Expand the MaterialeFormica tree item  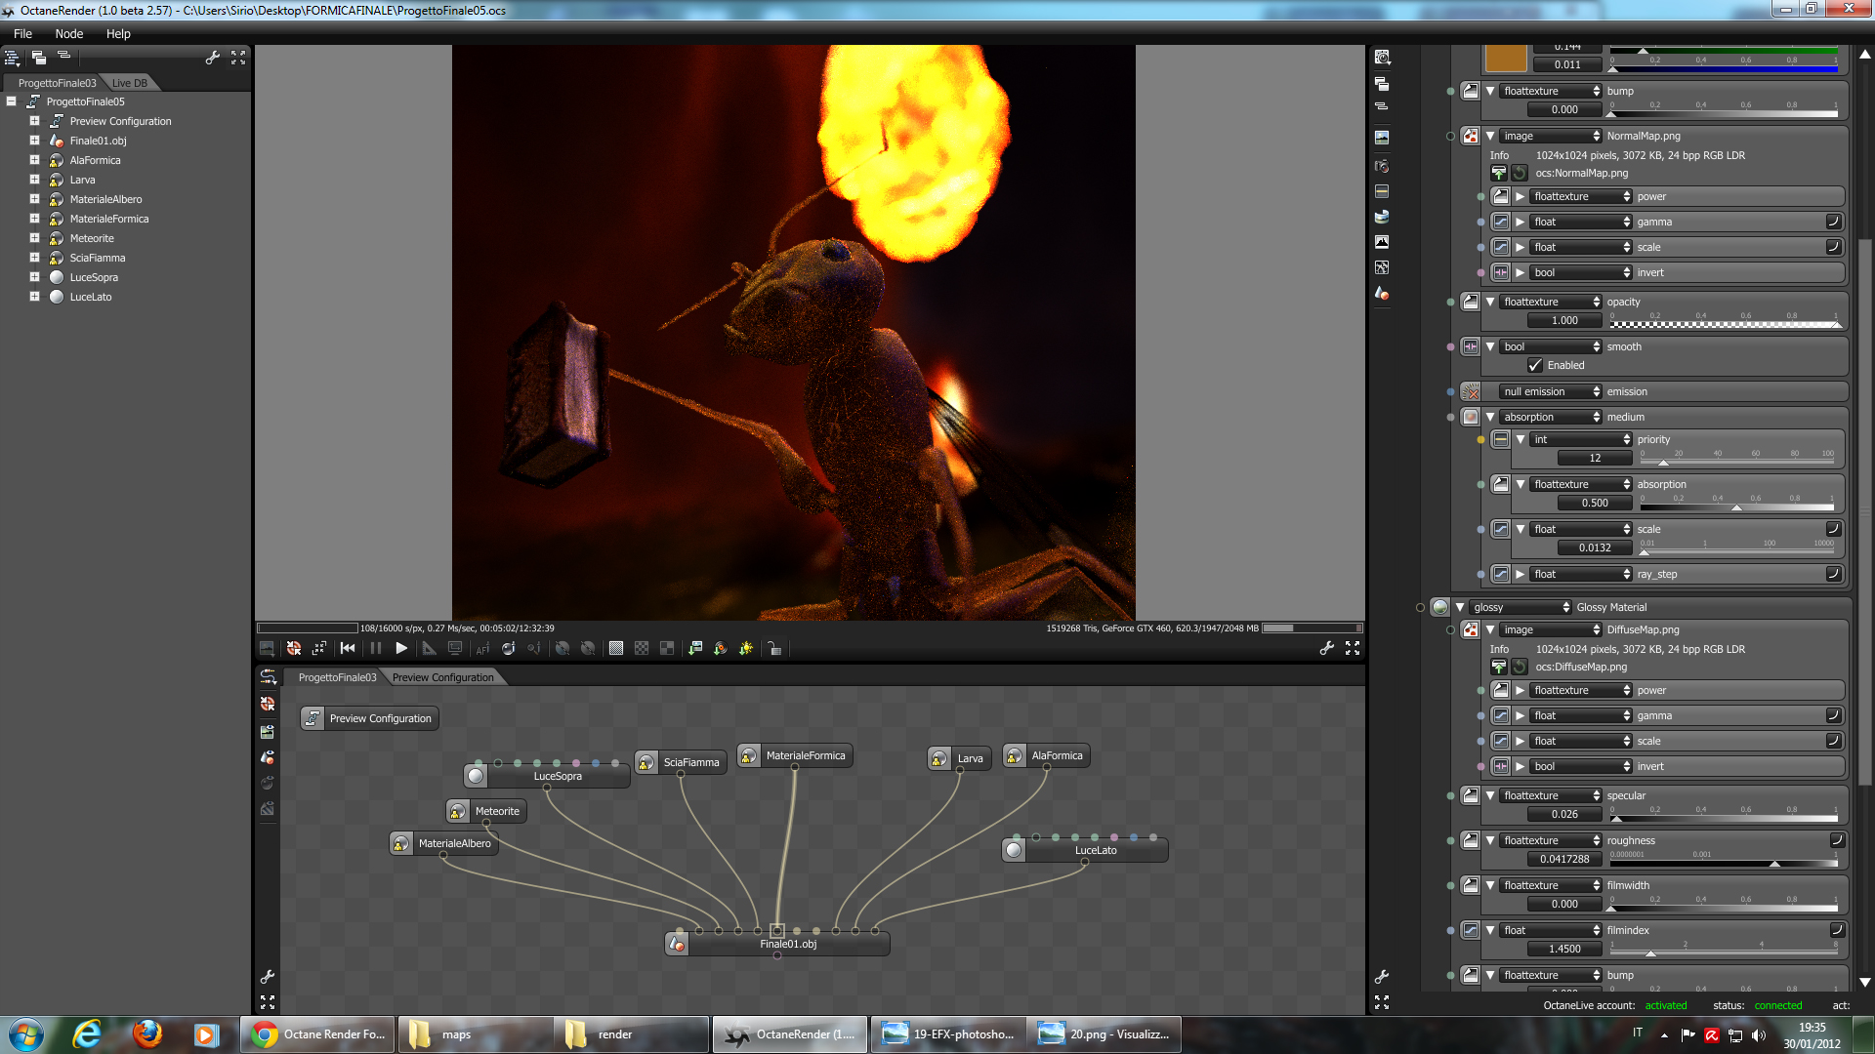34,219
